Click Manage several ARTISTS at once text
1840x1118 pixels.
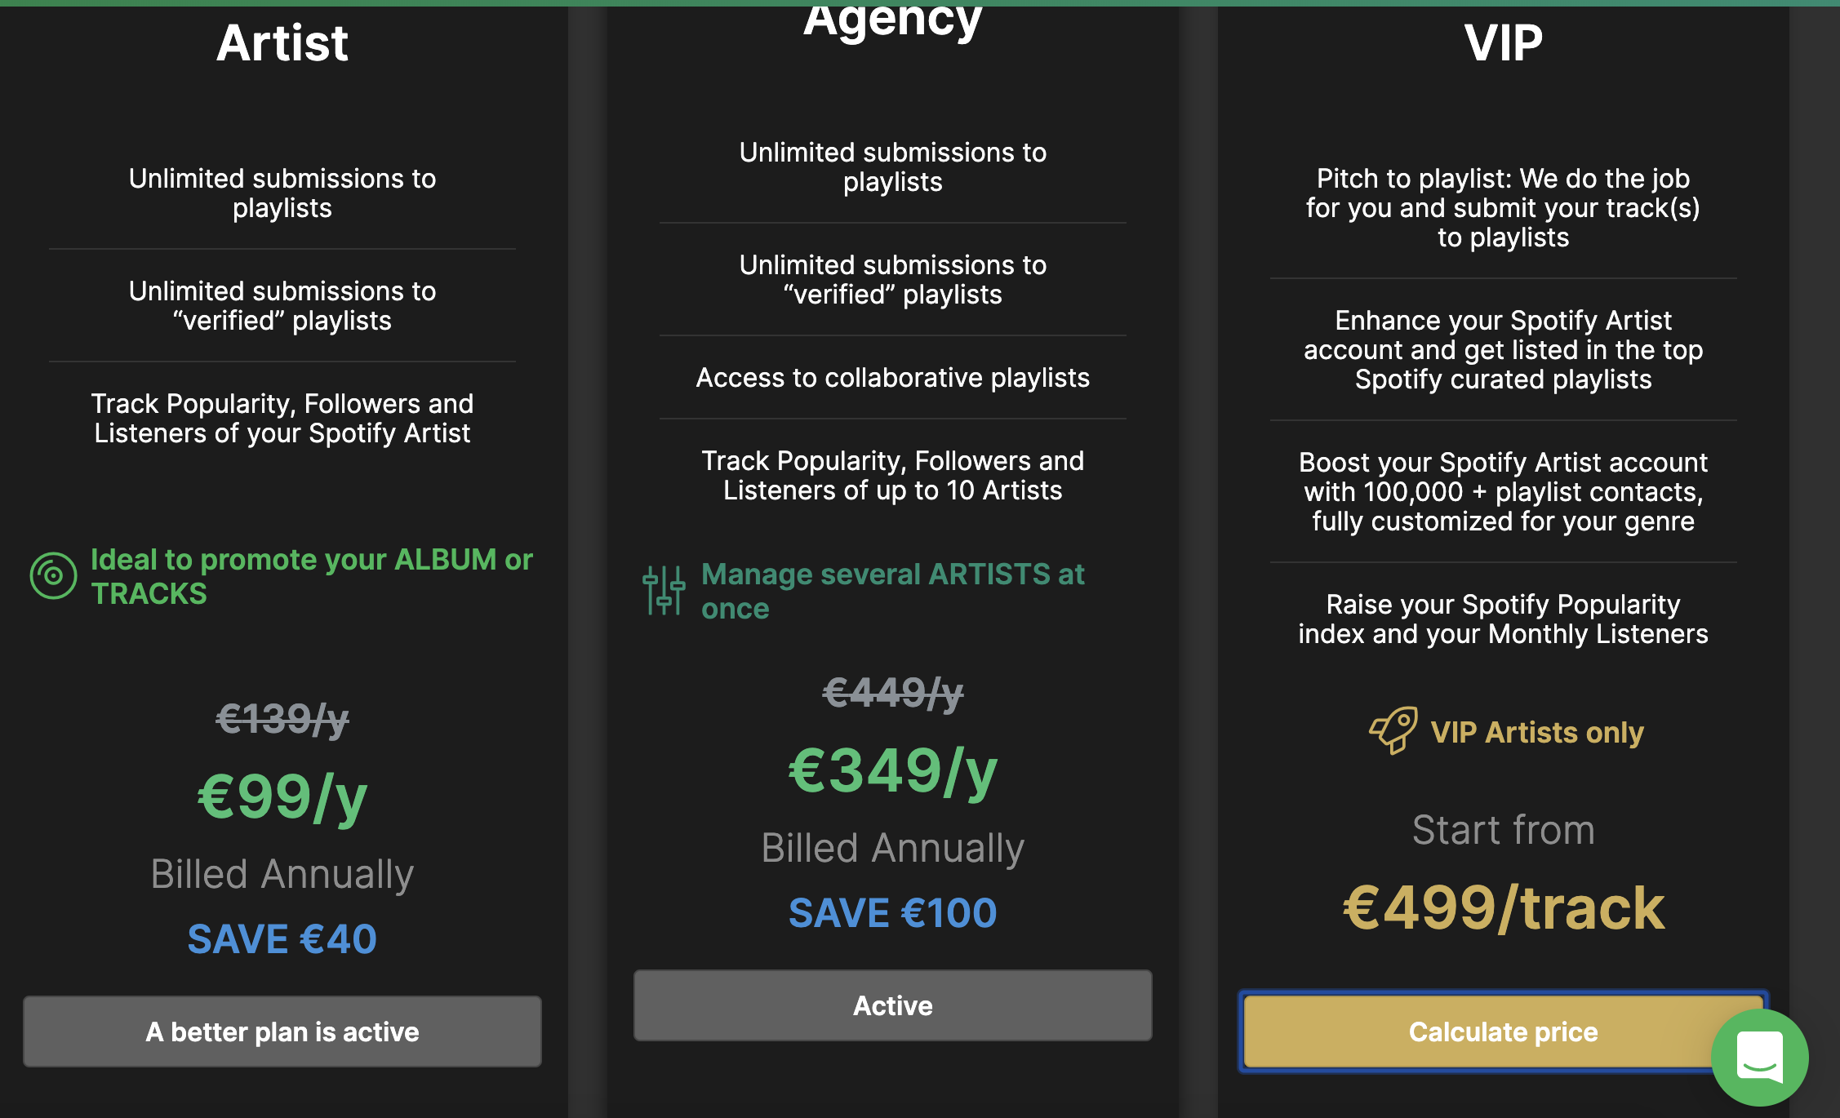click(893, 591)
